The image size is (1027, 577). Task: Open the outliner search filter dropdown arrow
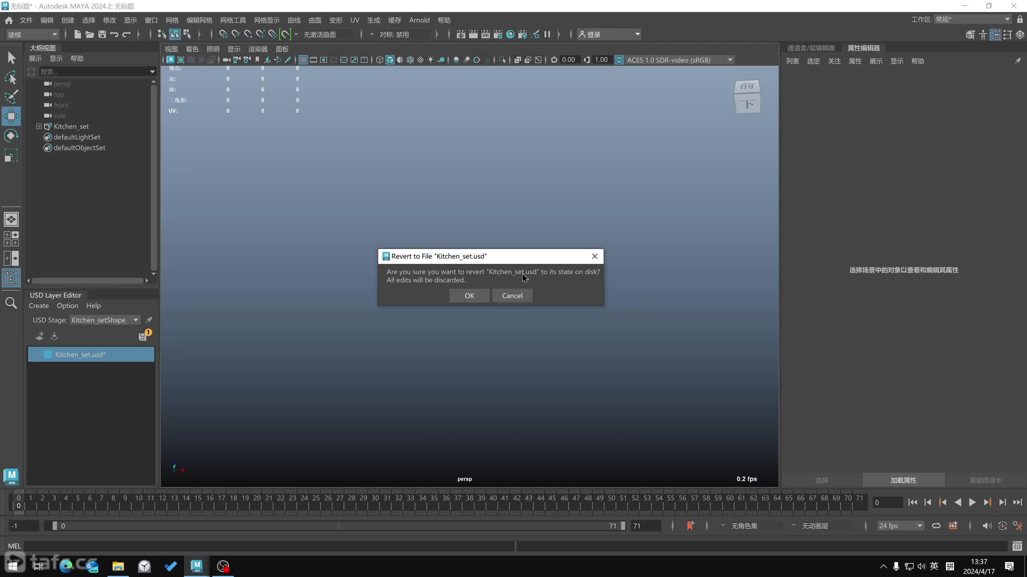point(152,72)
